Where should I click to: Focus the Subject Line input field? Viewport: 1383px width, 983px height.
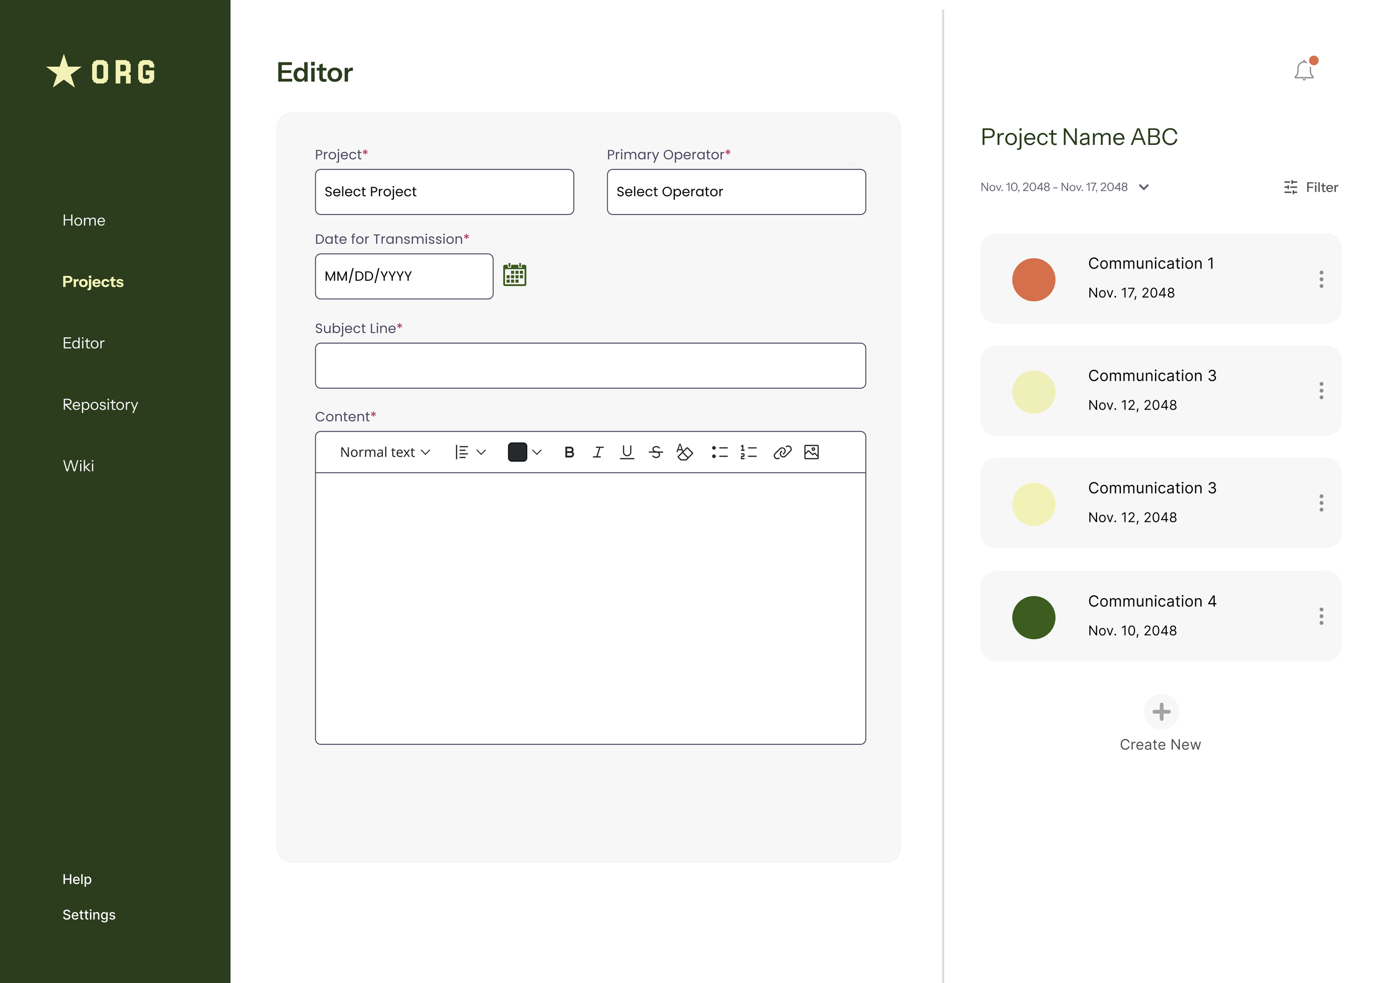590,365
